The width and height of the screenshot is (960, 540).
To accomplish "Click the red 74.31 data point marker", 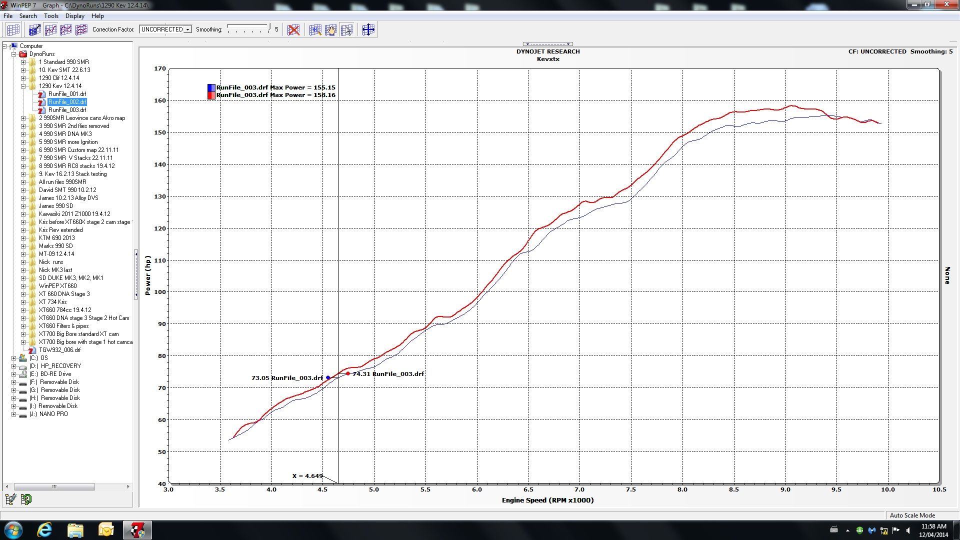I will point(348,373).
